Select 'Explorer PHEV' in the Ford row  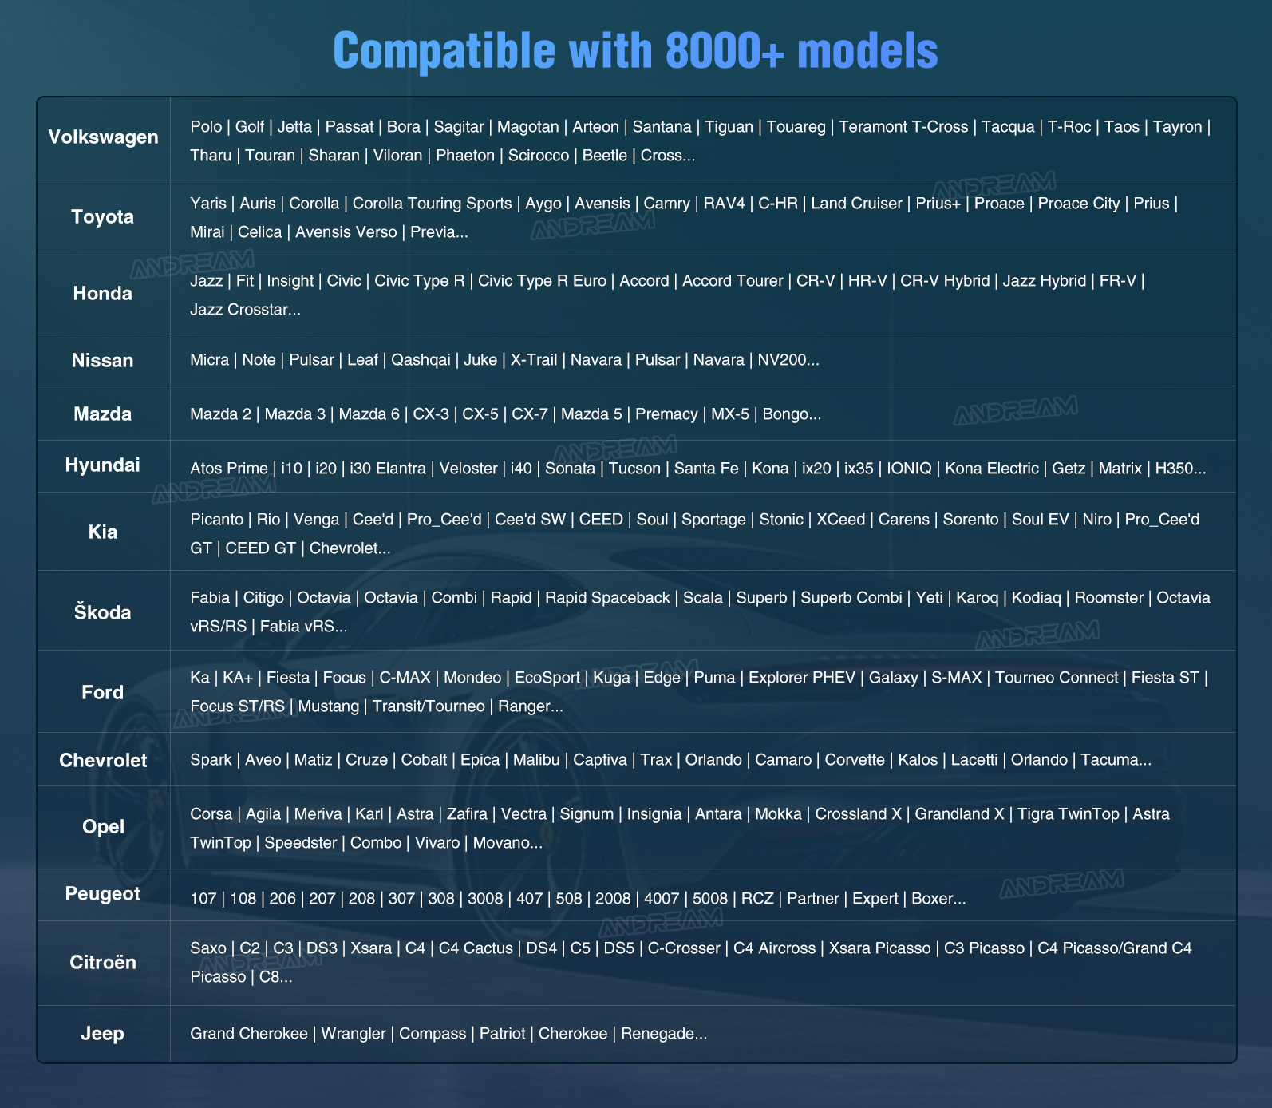pyautogui.click(x=801, y=678)
